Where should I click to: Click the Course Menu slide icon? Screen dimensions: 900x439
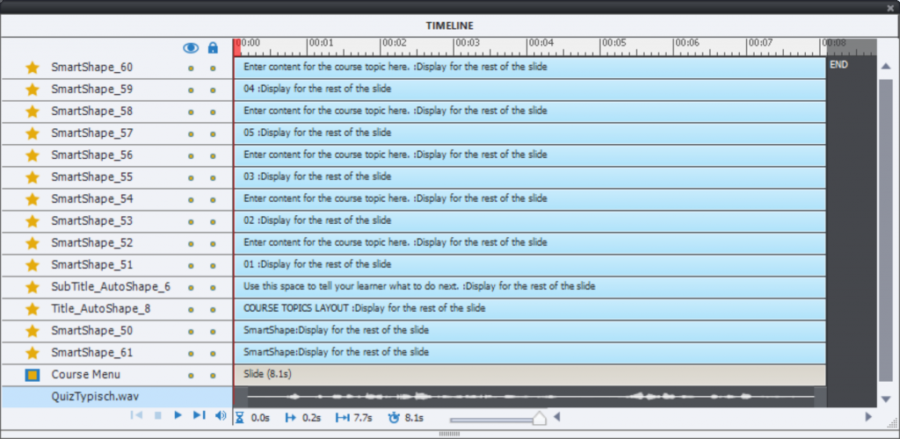click(x=33, y=375)
